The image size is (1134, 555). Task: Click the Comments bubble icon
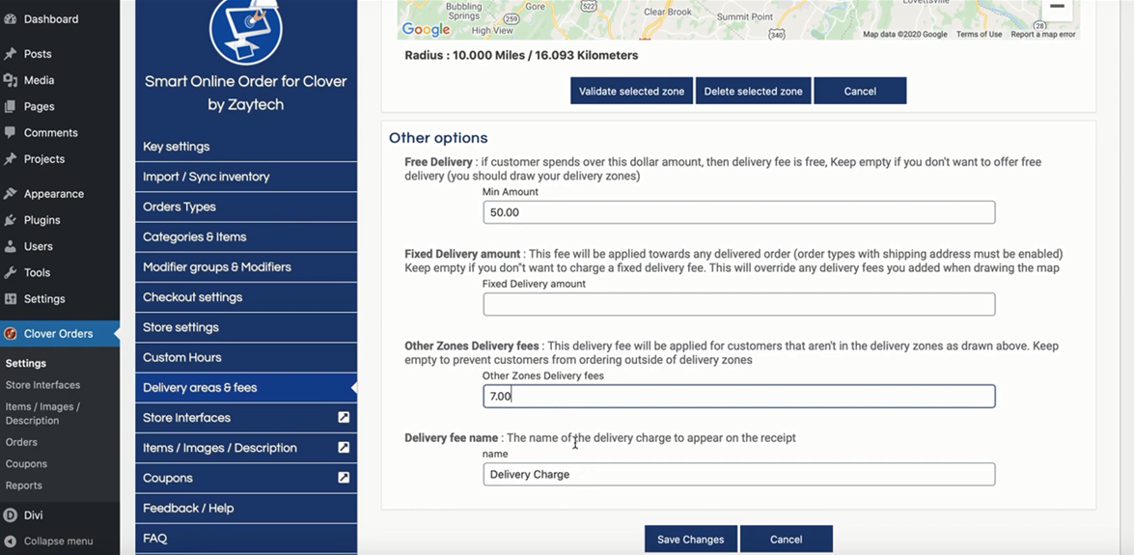pos(10,132)
